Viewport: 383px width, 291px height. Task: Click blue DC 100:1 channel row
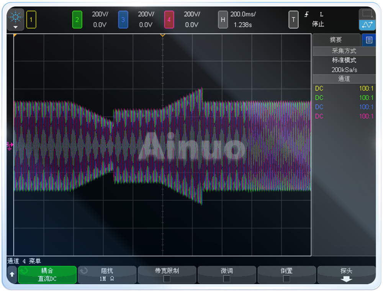tap(344, 107)
